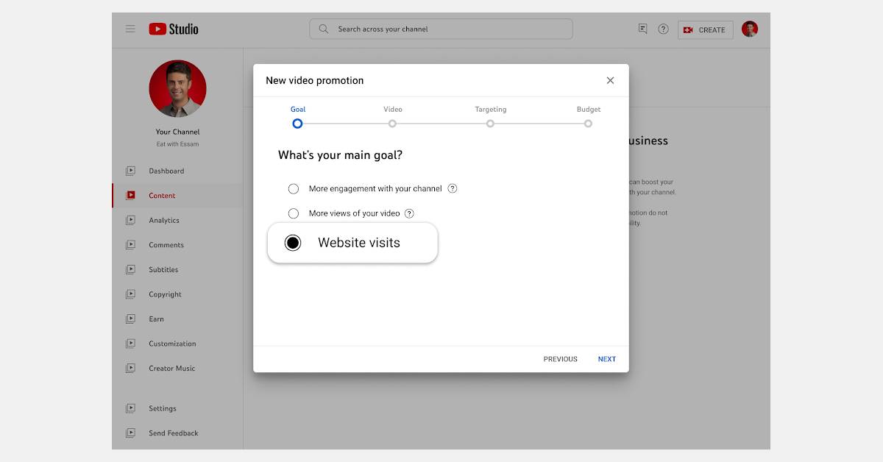The image size is (883, 462).
Task: Click the large channel profile picture
Action: [177, 89]
